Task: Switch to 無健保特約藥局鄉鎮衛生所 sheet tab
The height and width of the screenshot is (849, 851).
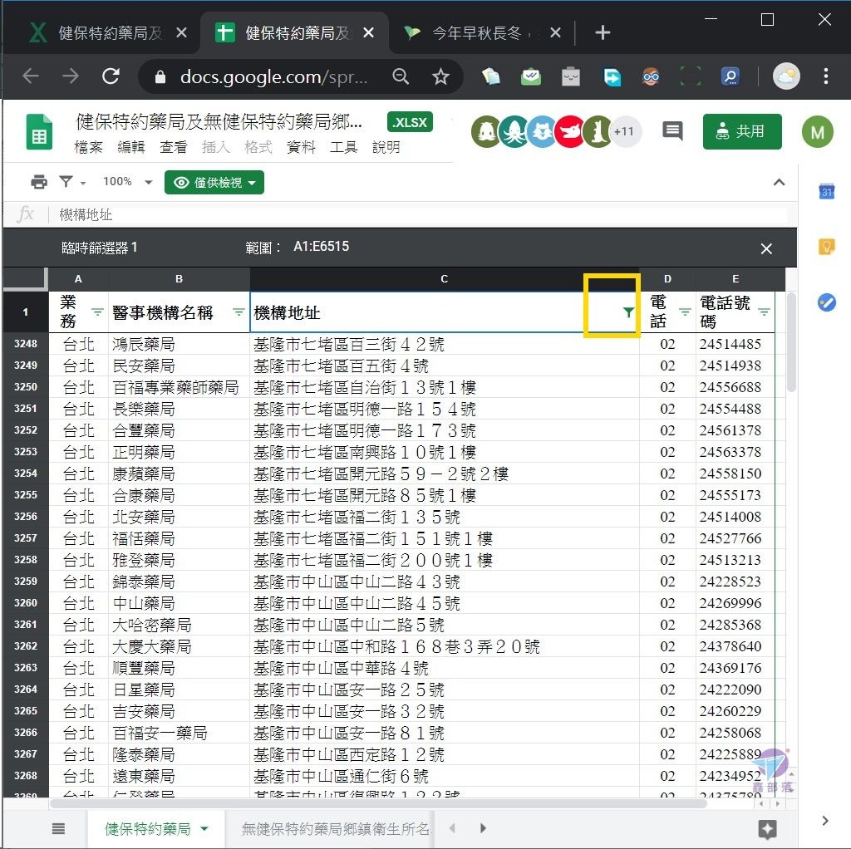Action: click(336, 829)
